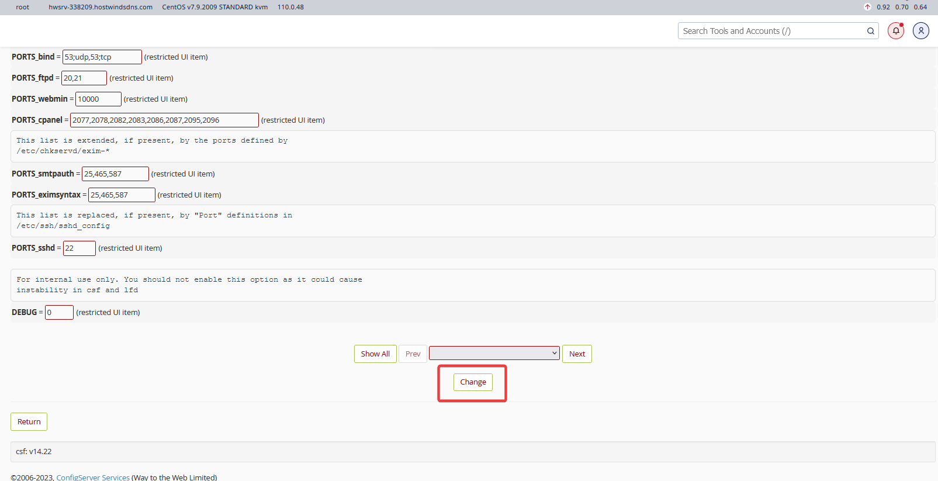Go to the Next settings page

click(577, 354)
